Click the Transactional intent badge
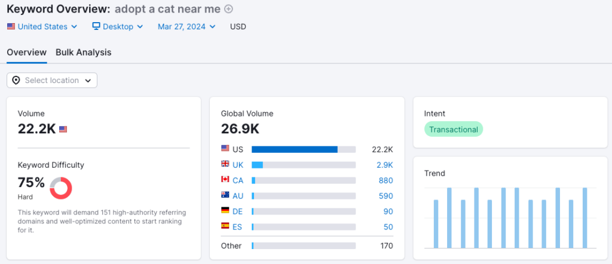The image size is (612, 264). [x=454, y=130]
